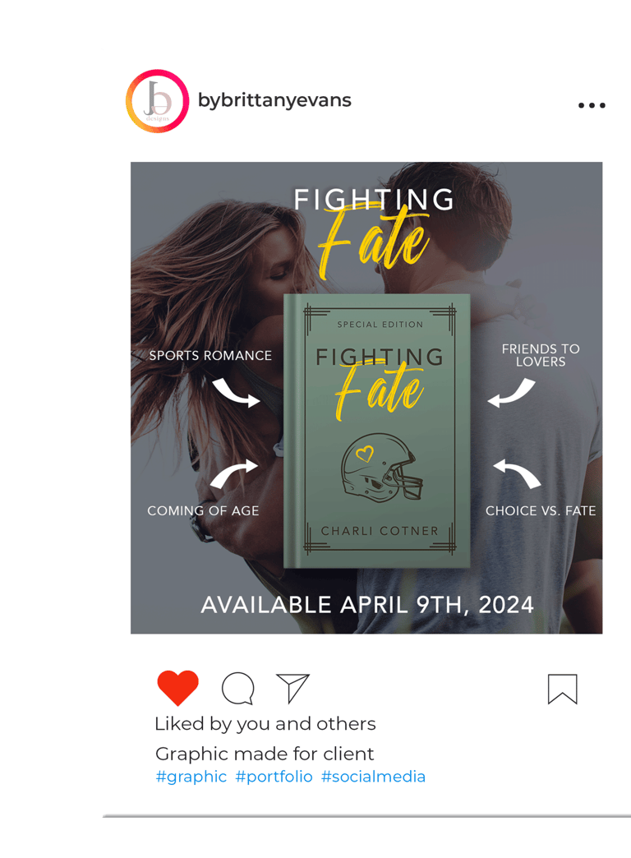Follow the #graphic hashtag link
631x858 pixels.
tap(191, 777)
